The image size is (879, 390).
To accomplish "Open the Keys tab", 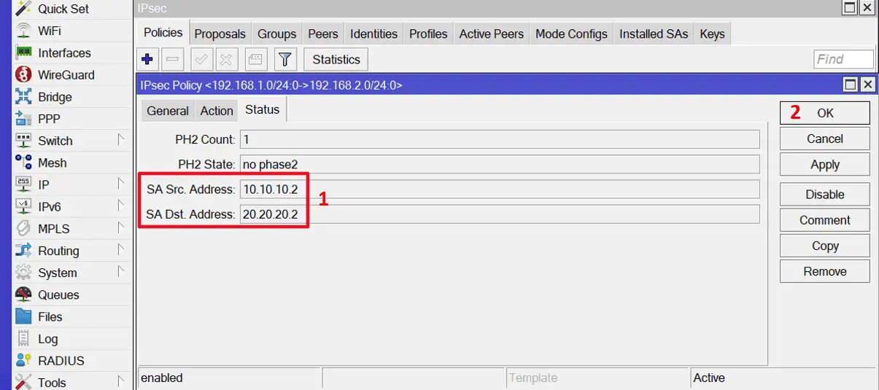I will (712, 34).
